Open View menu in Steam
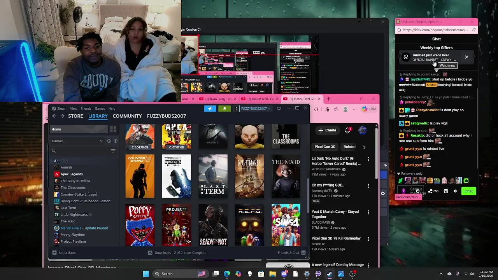Image resolution: width=498 pixels, height=280 pixels. [74, 108]
